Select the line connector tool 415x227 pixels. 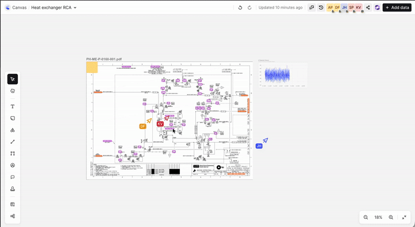tap(13, 142)
